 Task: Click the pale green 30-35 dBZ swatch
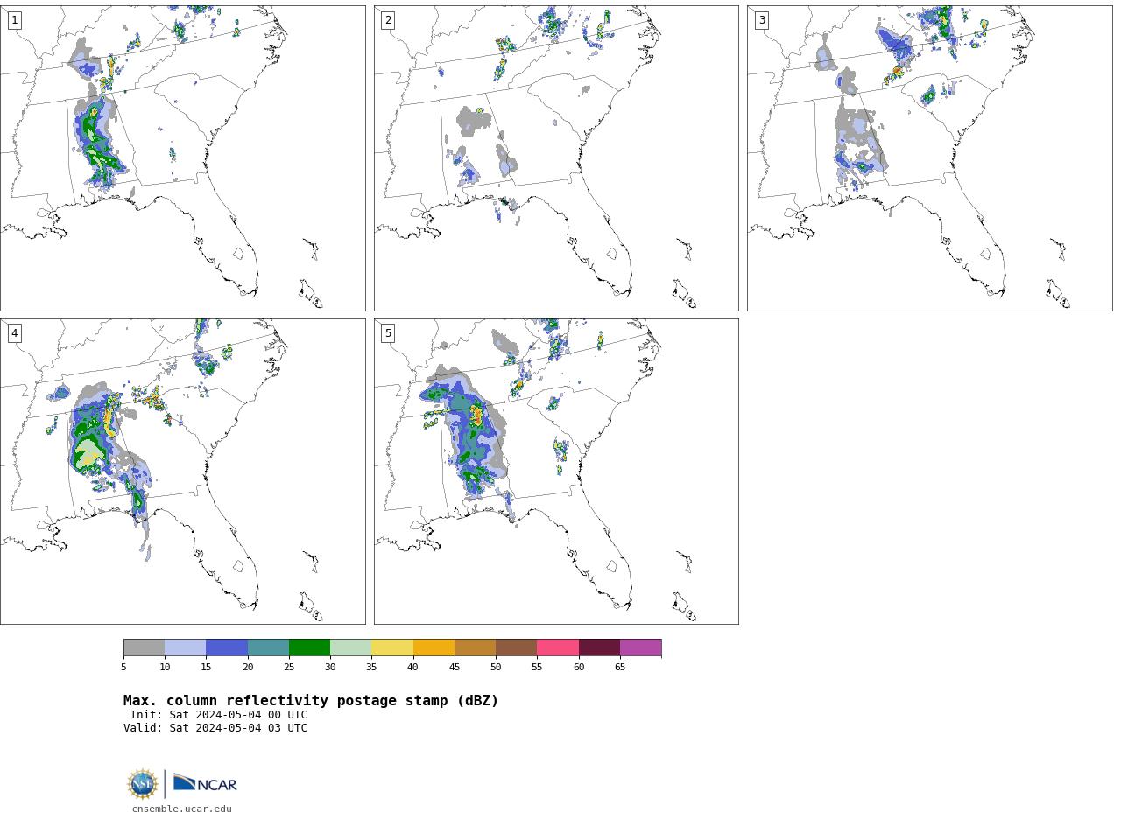click(x=351, y=647)
